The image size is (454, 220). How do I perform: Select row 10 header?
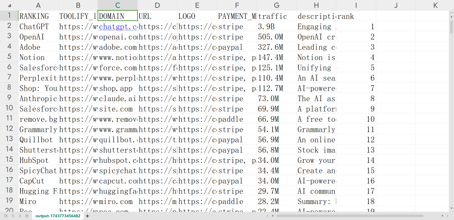click(x=9, y=108)
